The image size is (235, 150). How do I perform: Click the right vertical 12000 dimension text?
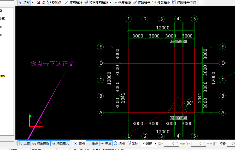[x=213, y=78]
